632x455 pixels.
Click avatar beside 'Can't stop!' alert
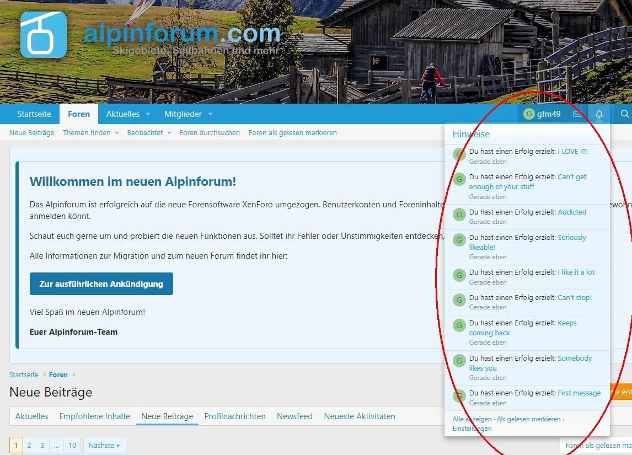(459, 300)
